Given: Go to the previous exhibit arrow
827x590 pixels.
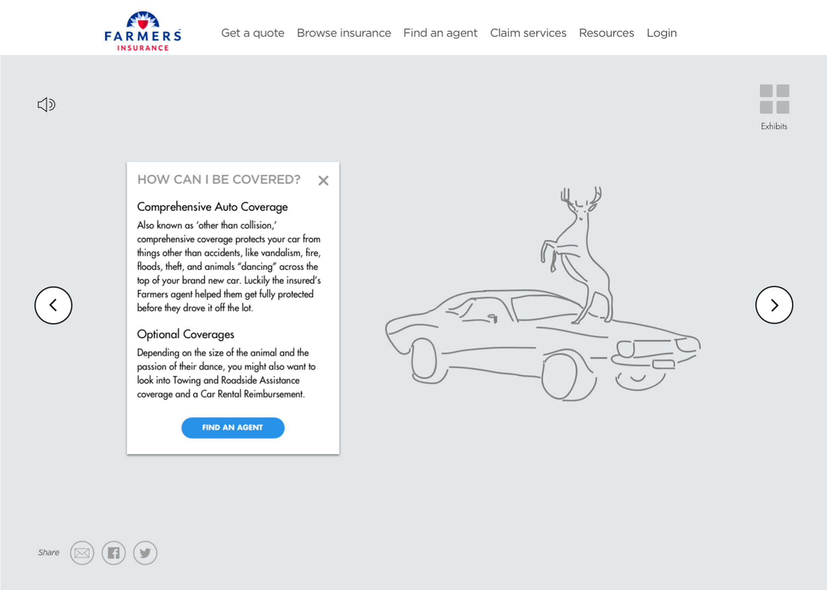Looking at the screenshot, I should [53, 305].
